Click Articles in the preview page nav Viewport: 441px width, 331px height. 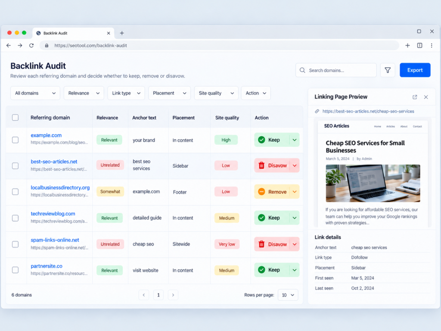[x=391, y=126]
